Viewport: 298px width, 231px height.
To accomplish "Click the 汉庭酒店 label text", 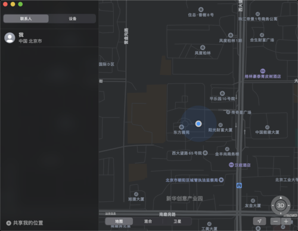I will pyautogui.click(x=243, y=165).
